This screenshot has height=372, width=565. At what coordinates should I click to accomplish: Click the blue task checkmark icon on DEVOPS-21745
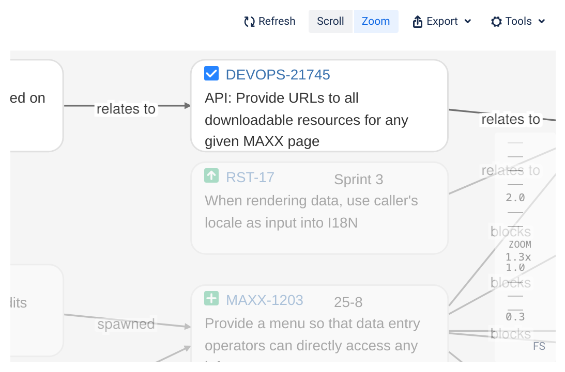211,73
